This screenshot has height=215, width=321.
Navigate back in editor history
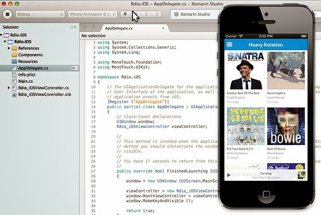pyautogui.click(x=84, y=27)
